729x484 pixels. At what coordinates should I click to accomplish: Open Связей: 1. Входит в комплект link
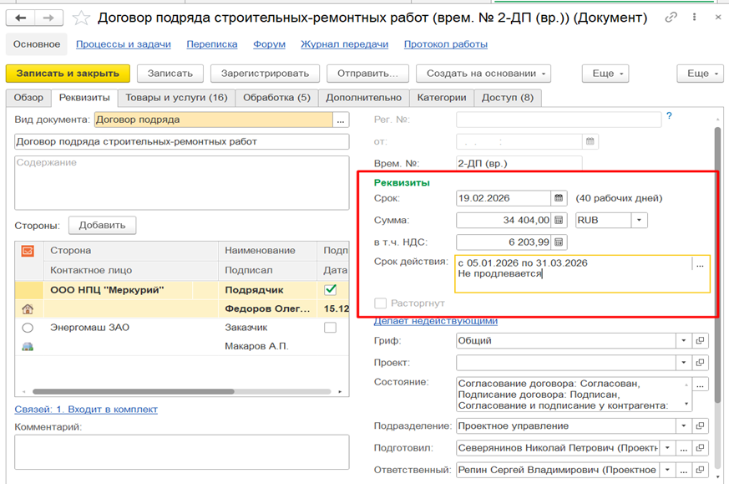tap(86, 410)
